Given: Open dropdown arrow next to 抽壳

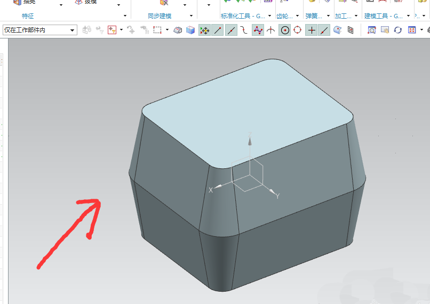Looking at the screenshot, I should [x=61, y=5].
